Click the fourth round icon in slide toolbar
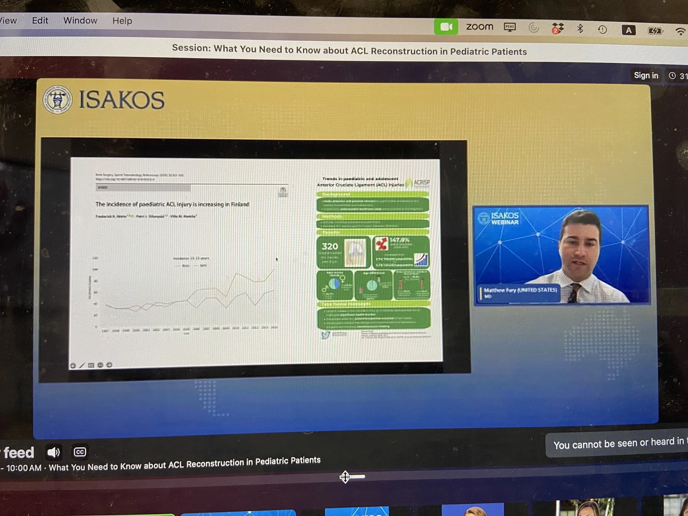 click(x=100, y=365)
